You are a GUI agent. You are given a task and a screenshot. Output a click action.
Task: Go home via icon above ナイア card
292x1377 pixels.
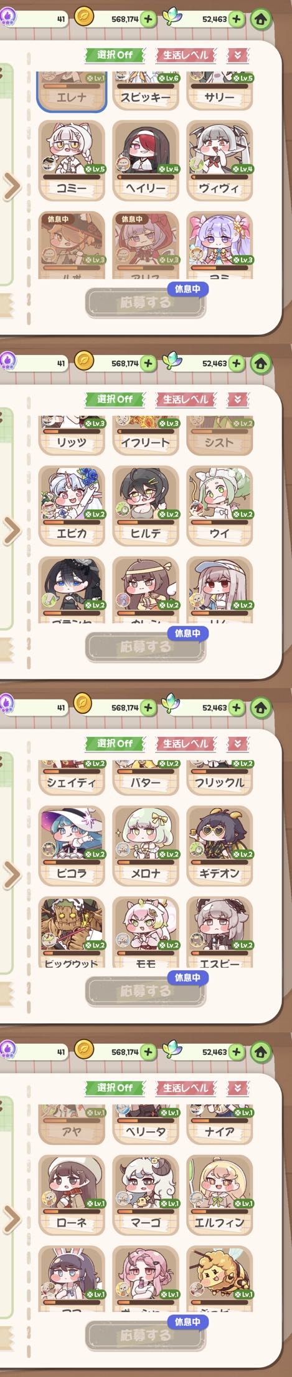click(x=261, y=1052)
